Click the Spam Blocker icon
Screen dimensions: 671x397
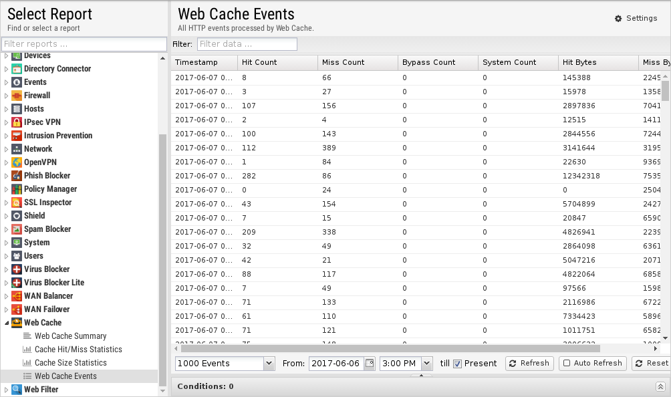click(17, 229)
